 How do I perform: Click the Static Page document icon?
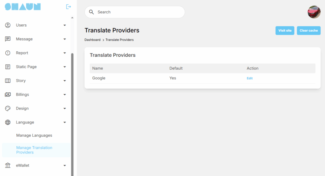point(8,67)
